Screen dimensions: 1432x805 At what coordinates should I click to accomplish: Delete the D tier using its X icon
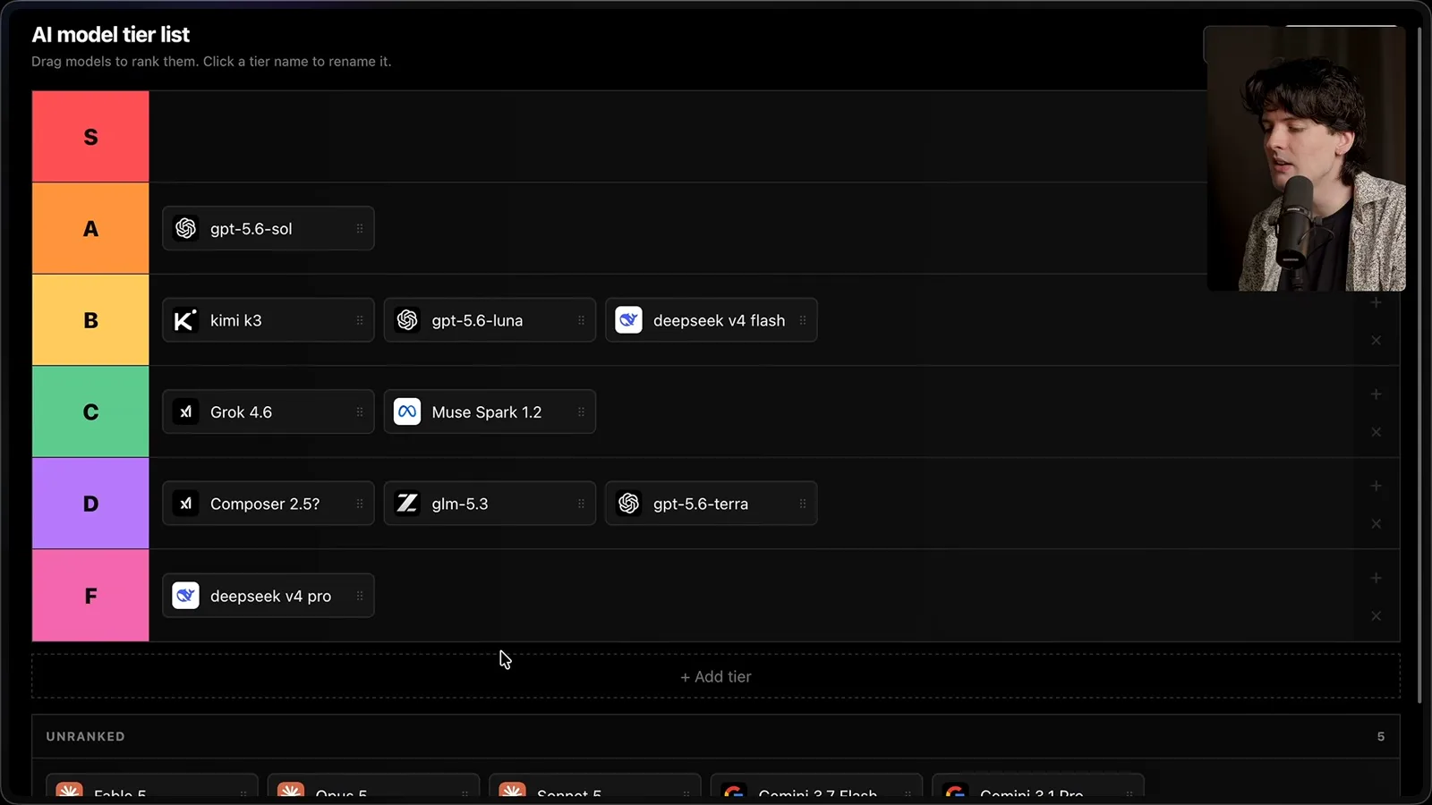click(x=1377, y=523)
